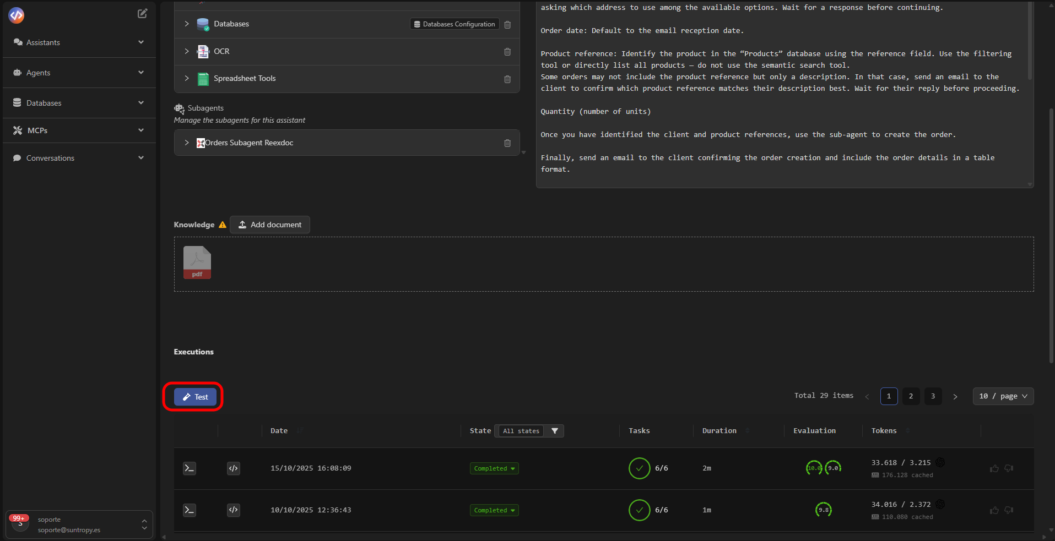Click the OpenAI model icon in 33.618 tokens row
This screenshot has height=541, width=1055.
pyautogui.click(x=940, y=462)
